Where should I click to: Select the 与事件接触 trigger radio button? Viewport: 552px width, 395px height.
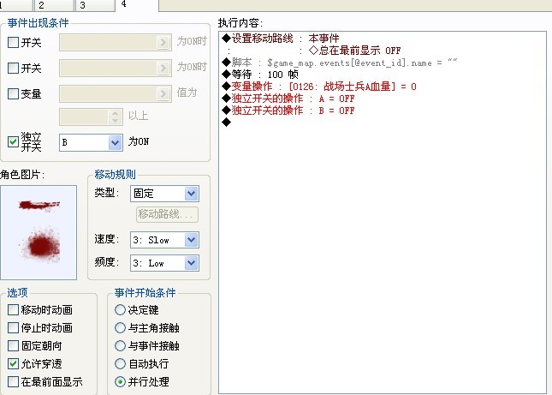120,345
